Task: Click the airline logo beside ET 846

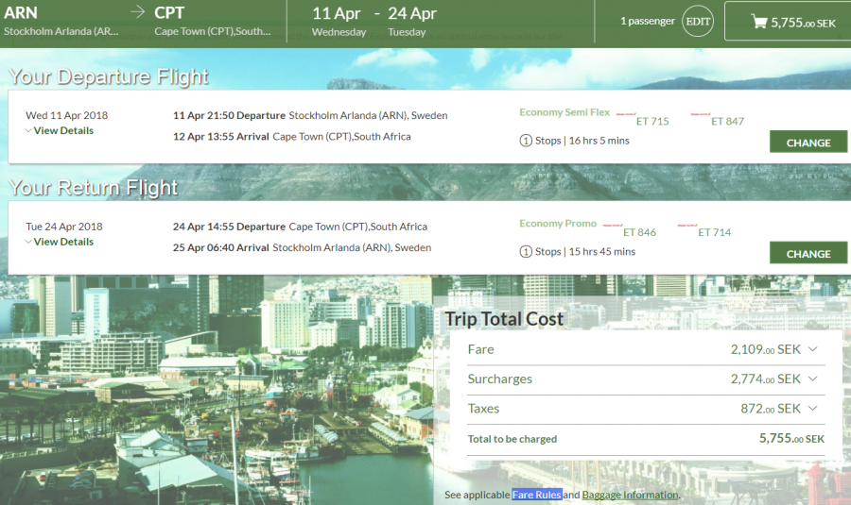Action: pos(613,227)
